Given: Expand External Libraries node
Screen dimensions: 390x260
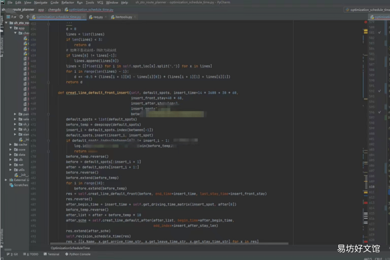Looking at the screenshot, I should click(6, 180).
